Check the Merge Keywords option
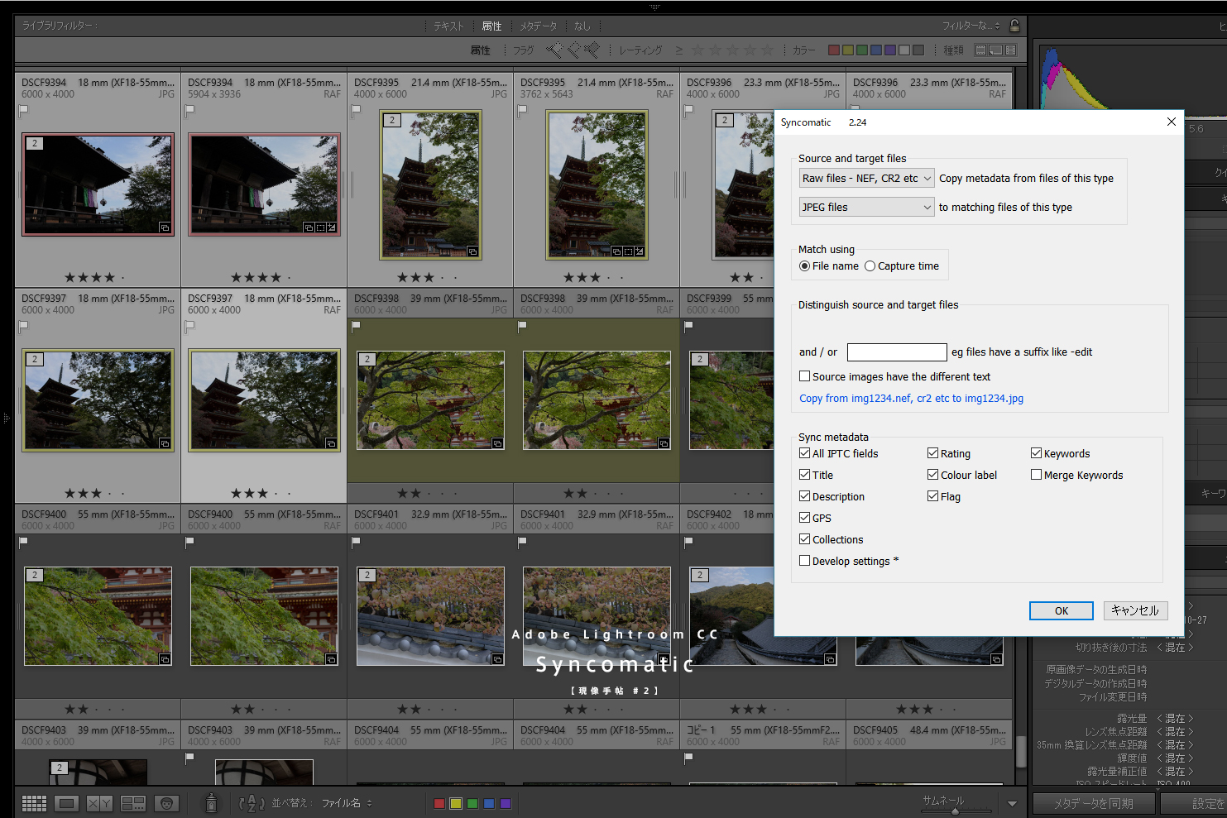The width and height of the screenshot is (1227, 818). click(1036, 475)
